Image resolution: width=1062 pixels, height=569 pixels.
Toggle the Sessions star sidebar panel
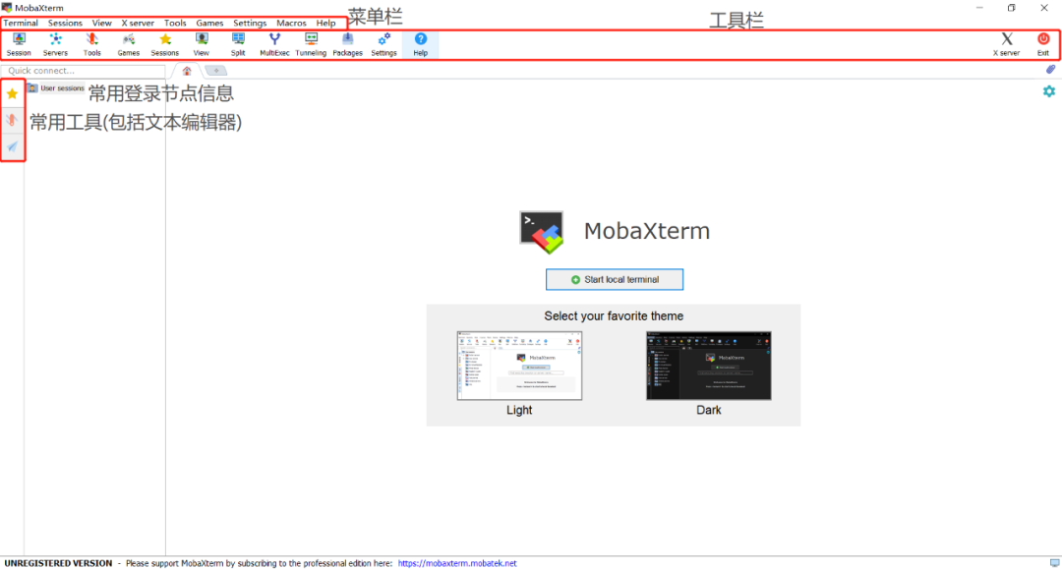12,93
